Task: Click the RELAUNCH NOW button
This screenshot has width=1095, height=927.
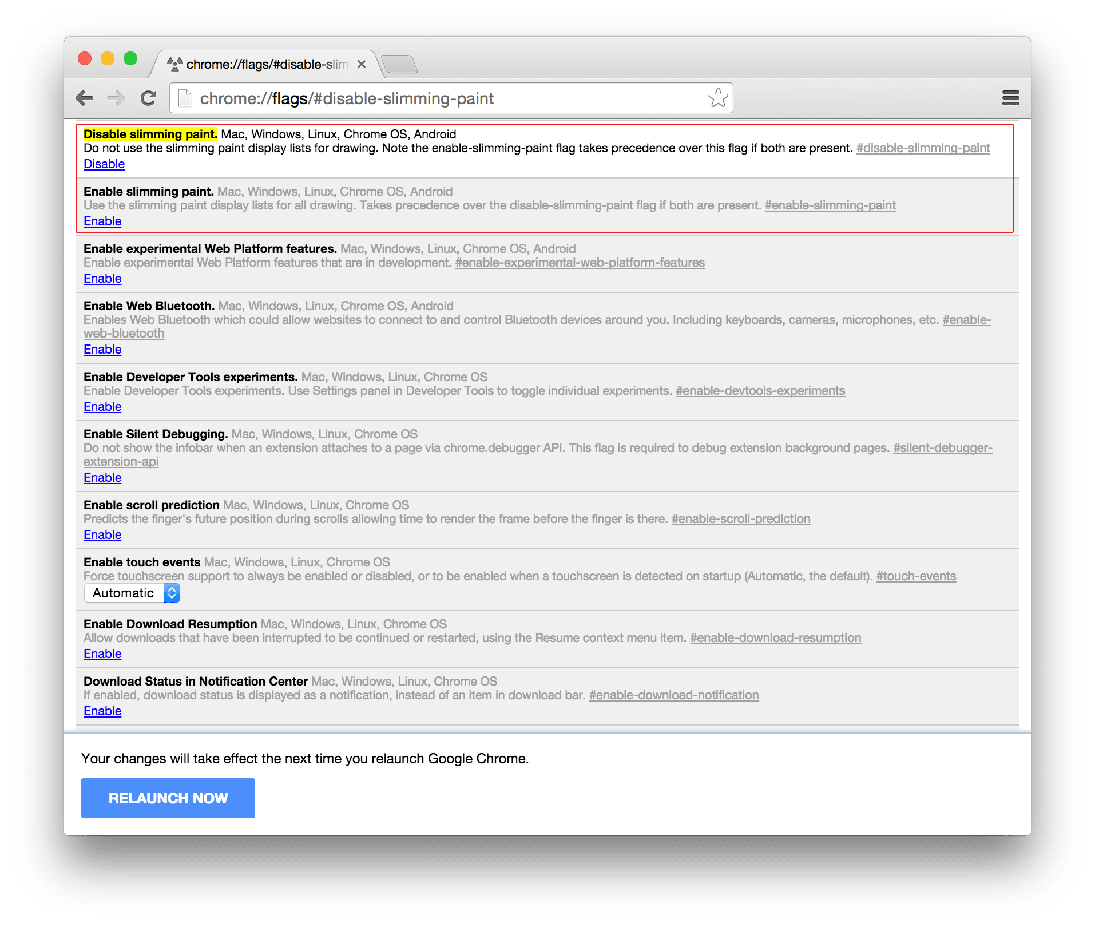Action: (x=168, y=798)
